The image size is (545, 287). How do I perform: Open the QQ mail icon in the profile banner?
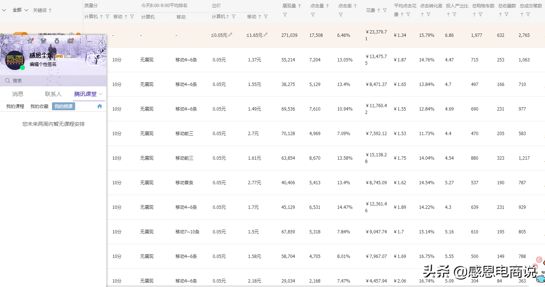click(x=70, y=41)
